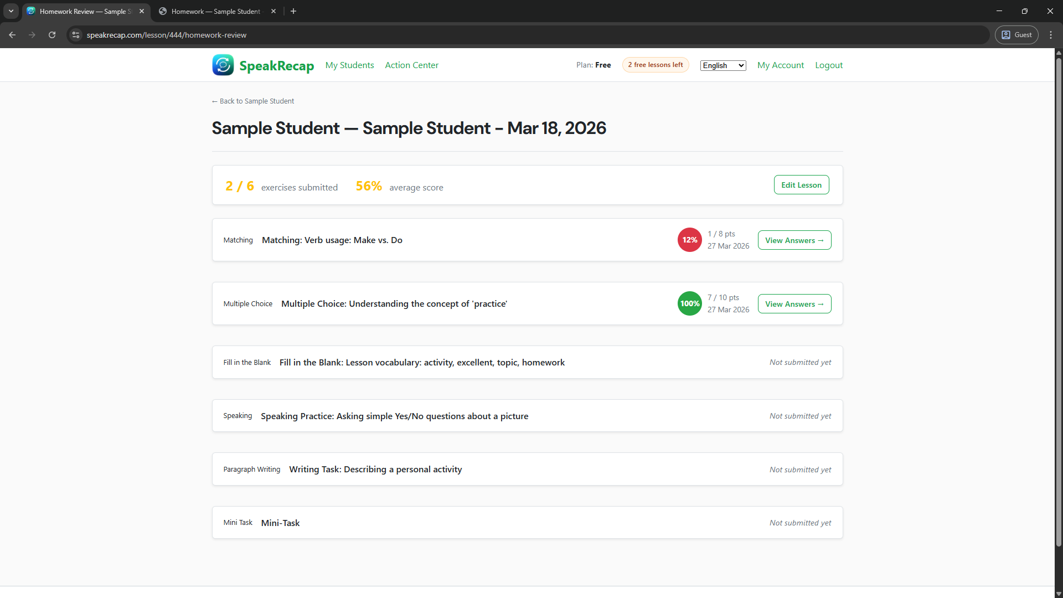
Task: Restore down the browser window
Action: point(1025,11)
